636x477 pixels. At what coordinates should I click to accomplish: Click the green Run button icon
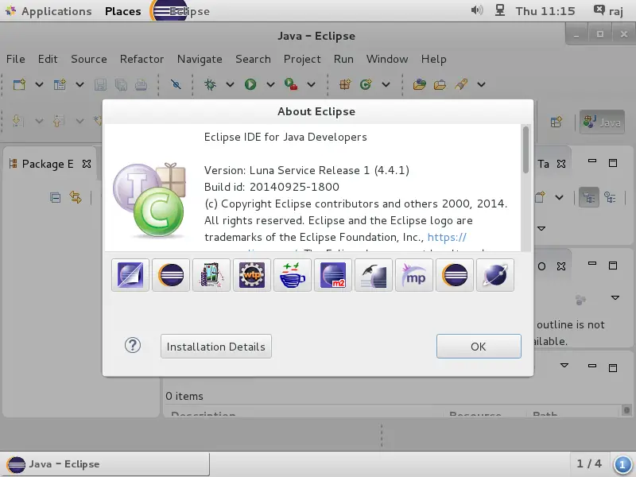pyautogui.click(x=250, y=84)
